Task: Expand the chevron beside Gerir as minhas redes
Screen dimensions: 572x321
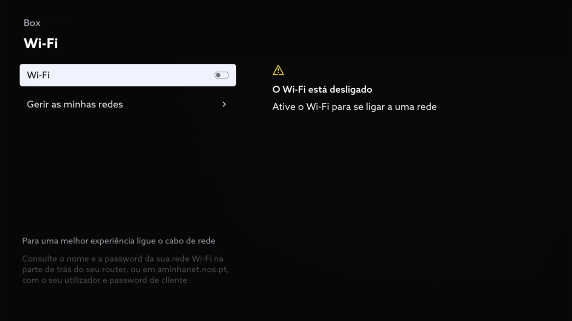Action: [224, 104]
